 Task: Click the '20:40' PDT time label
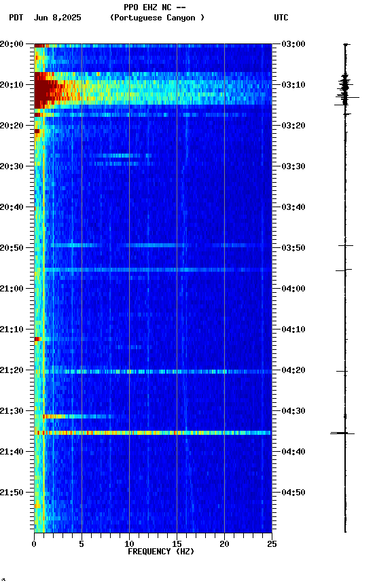(12, 207)
